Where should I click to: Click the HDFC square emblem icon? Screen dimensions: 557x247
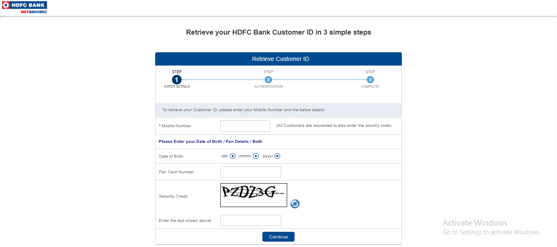[5, 5]
